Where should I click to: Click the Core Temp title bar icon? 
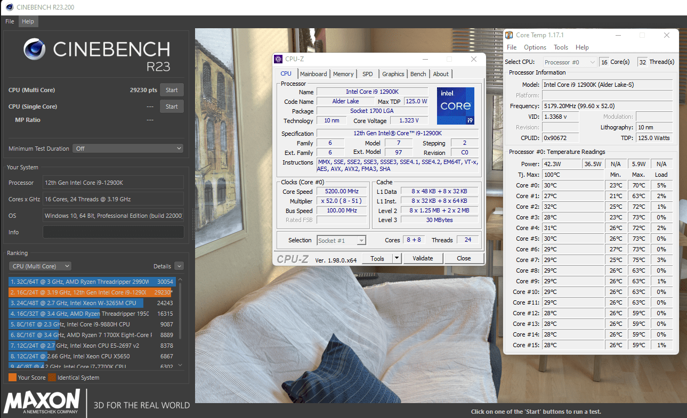point(510,35)
